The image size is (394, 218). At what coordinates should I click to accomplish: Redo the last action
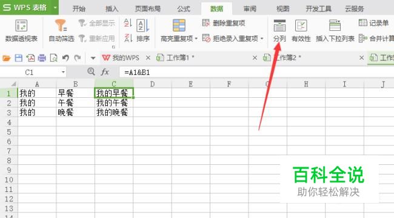(x=78, y=59)
